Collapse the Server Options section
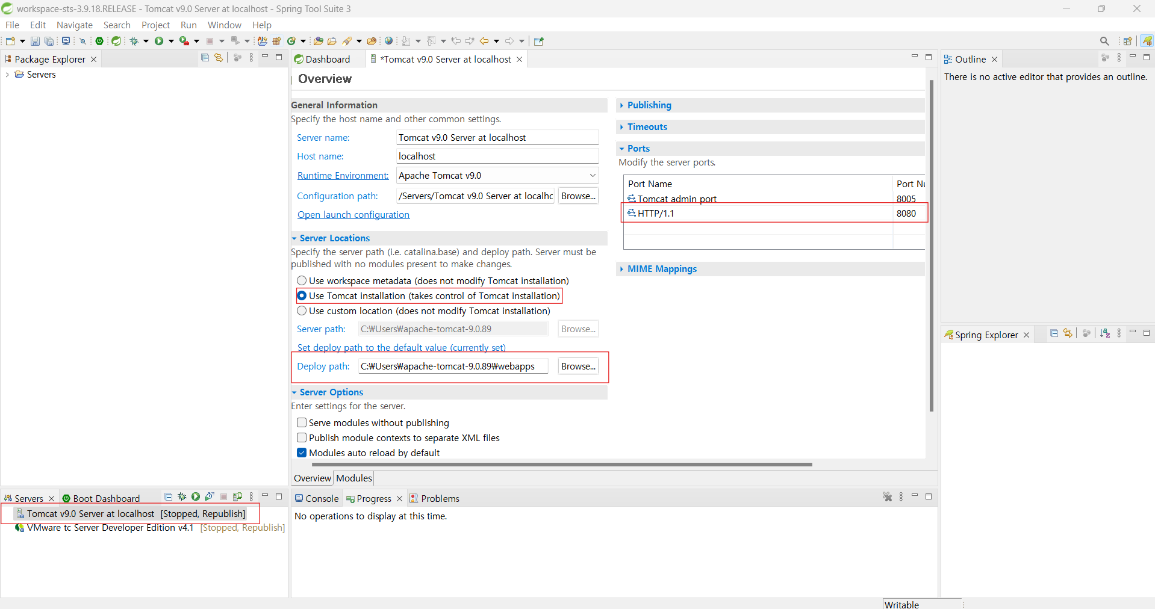This screenshot has width=1155, height=609. click(294, 392)
